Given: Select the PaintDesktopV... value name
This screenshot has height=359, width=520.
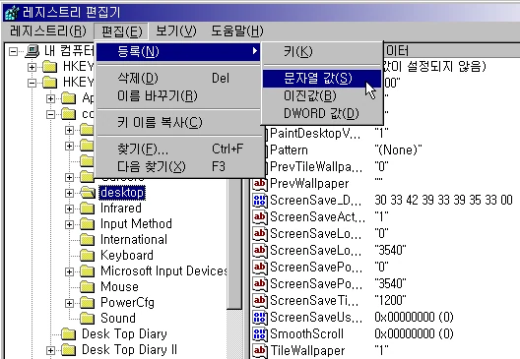Looking at the screenshot, I should (315, 134).
